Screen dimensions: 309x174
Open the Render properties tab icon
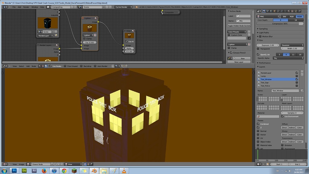pos(264,11)
